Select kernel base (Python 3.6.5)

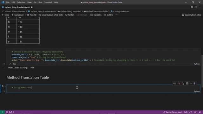[x=191, y=15]
